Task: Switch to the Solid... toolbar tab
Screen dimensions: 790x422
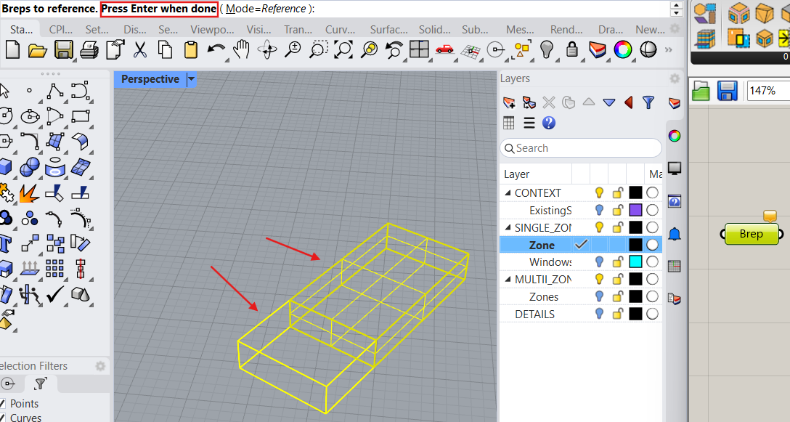Action: click(435, 30)
